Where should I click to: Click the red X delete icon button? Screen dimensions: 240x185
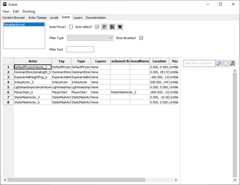pyautogui.click(x=120, y=27)
